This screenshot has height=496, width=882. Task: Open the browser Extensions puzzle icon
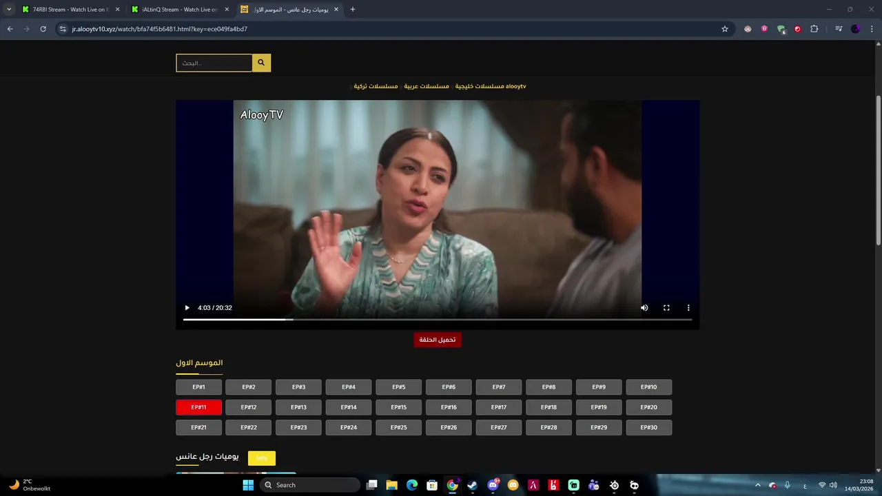pos(814,29)
